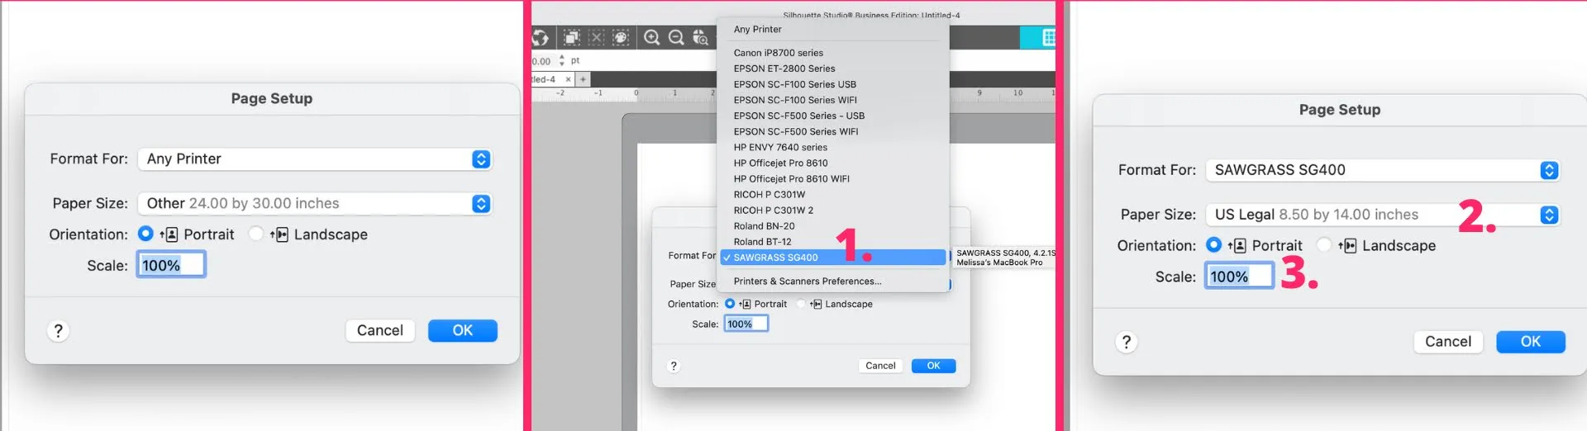
Task: Click the Deselect All toolbar icon
Action: [597, 37]
